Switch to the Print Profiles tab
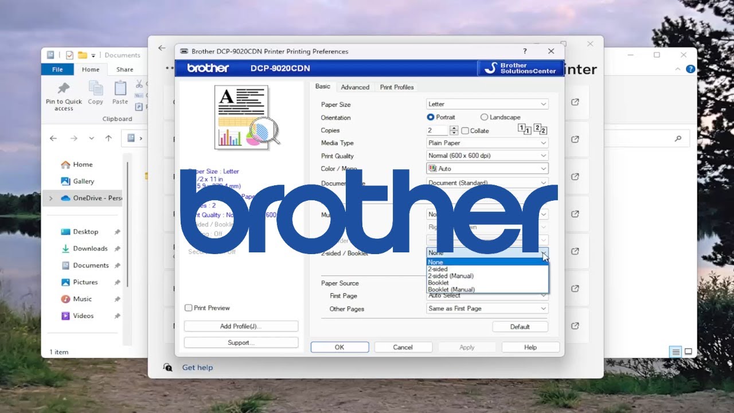 (x=397, y=87)
